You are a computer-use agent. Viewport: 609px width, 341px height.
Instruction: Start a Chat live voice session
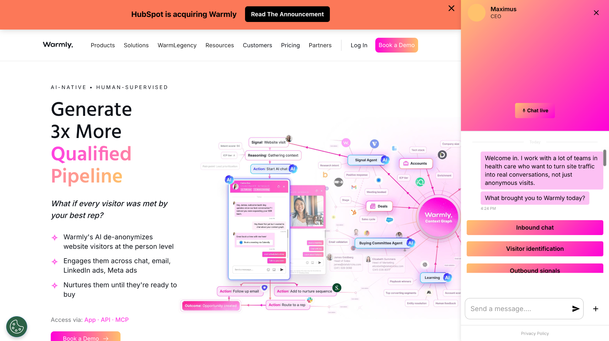tap(535, 110)
